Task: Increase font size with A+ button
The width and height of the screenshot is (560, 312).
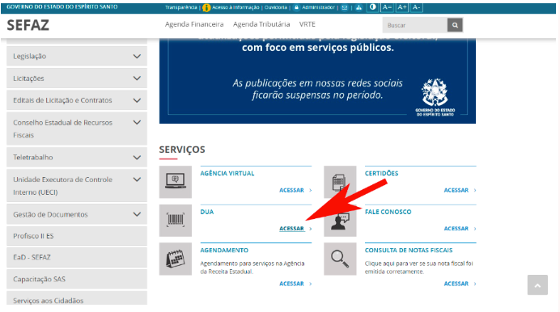Action: click(401, 7)
